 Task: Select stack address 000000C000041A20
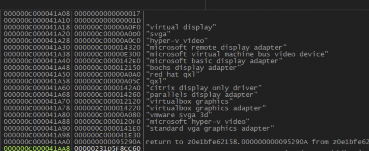pos(37,34)
